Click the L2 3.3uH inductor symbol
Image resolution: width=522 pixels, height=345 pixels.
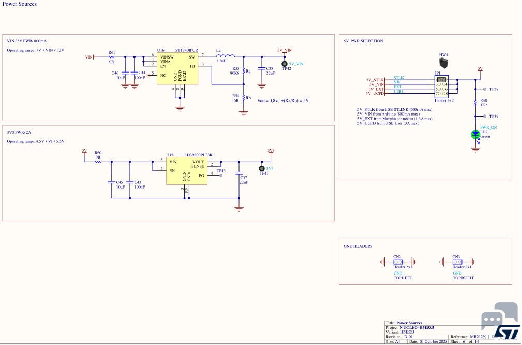point(226,56)
